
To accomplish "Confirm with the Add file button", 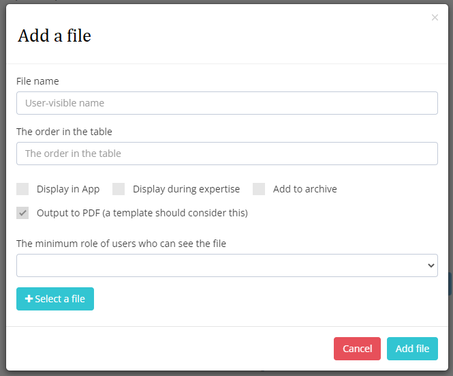I will point(412,349).
